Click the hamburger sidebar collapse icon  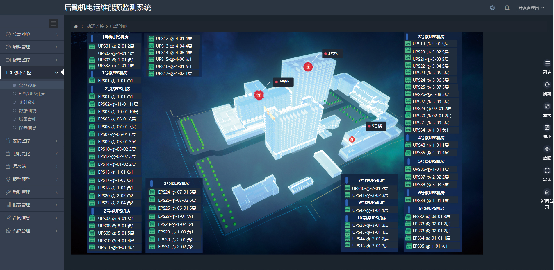[54, 23]
